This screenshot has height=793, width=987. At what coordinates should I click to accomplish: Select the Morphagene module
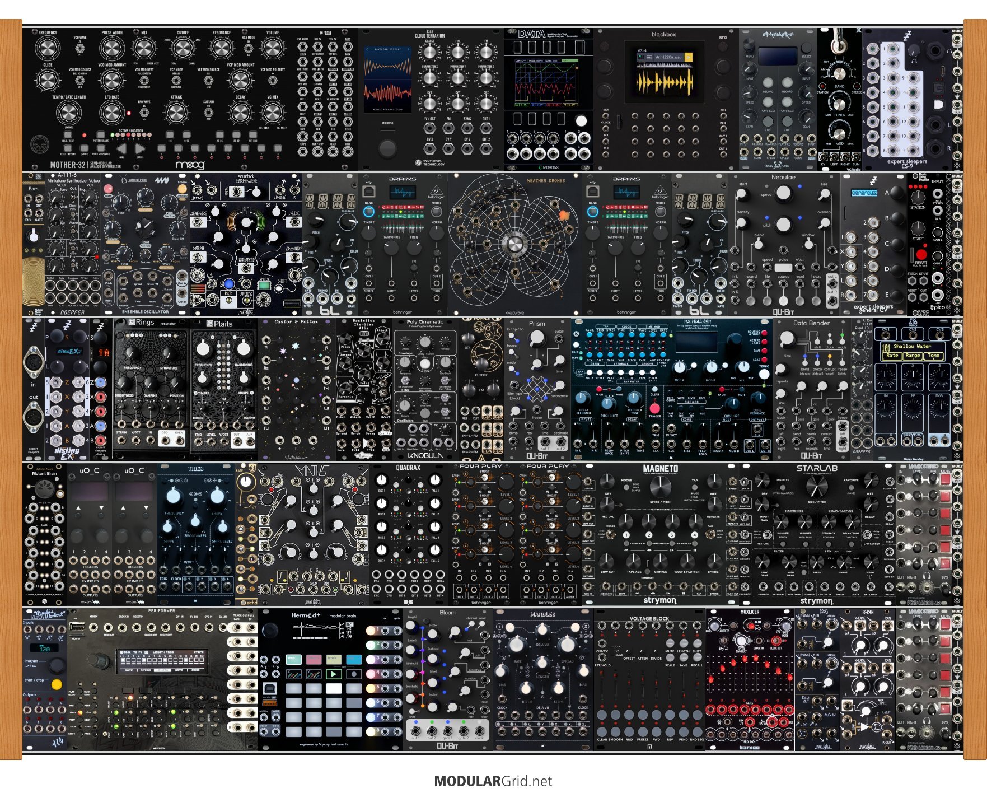click(246, 244)
